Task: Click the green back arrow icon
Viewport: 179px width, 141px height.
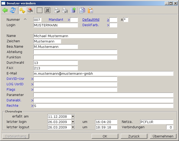Action: coord(5,10)
